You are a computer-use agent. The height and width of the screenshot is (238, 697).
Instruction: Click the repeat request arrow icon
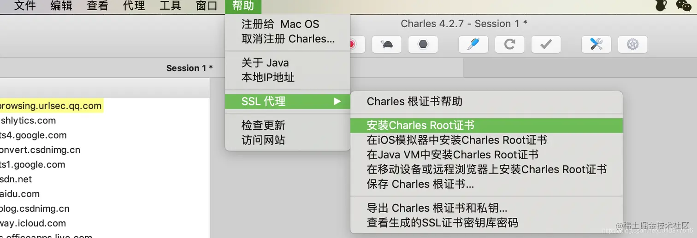[x=510, y=45]
